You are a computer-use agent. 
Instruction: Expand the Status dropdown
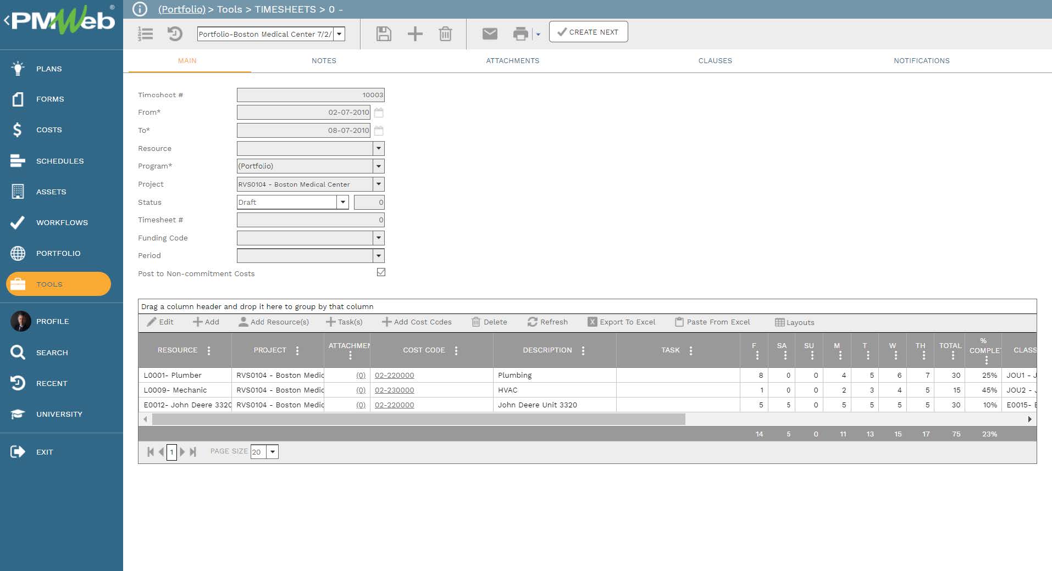[342, 202]
